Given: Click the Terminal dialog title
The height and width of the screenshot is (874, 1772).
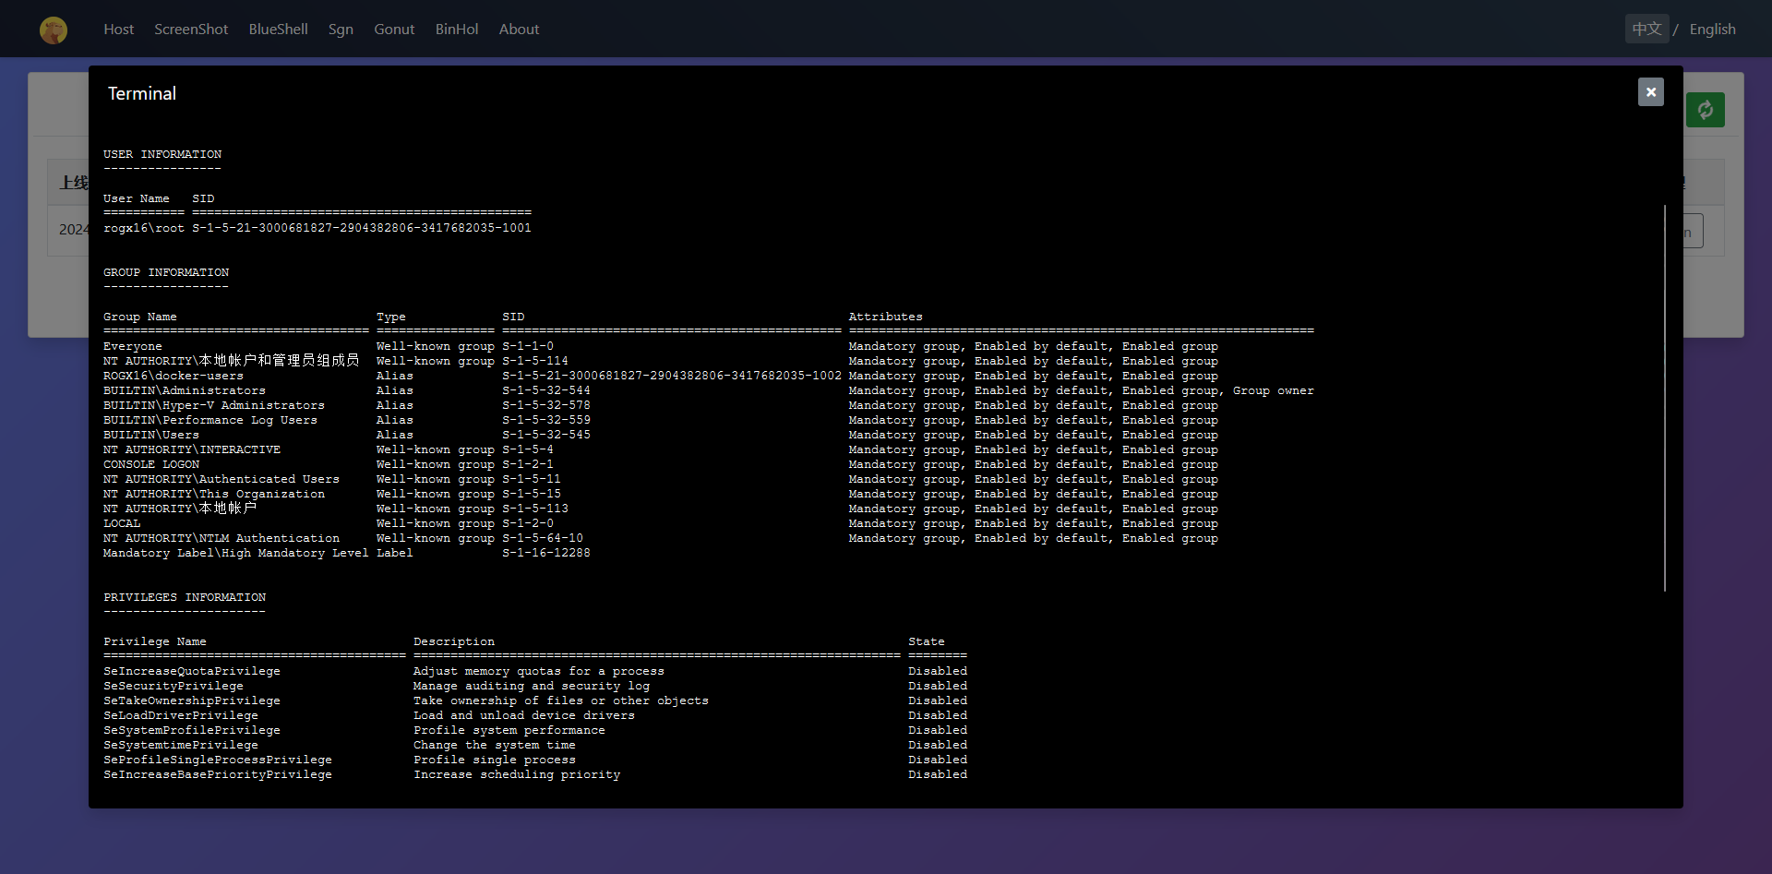Looking at the screenshot, I should coord(142,93).
